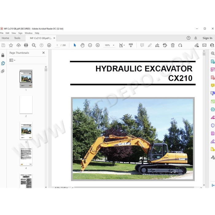Screen dimensions: 215x215
Task: Open the Window menu
Action: pyautogui.click(x=29, y=33)
